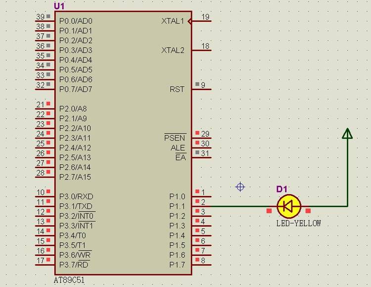This screenshot has width=371, height=287.
Task: Click the power terminal arrow symbol
Action: coord(347,133)
